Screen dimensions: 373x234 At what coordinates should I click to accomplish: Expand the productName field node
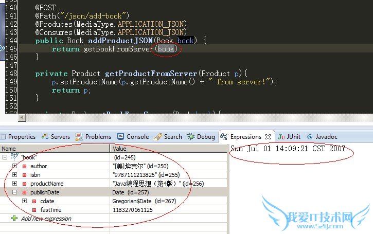pos(15,184)
